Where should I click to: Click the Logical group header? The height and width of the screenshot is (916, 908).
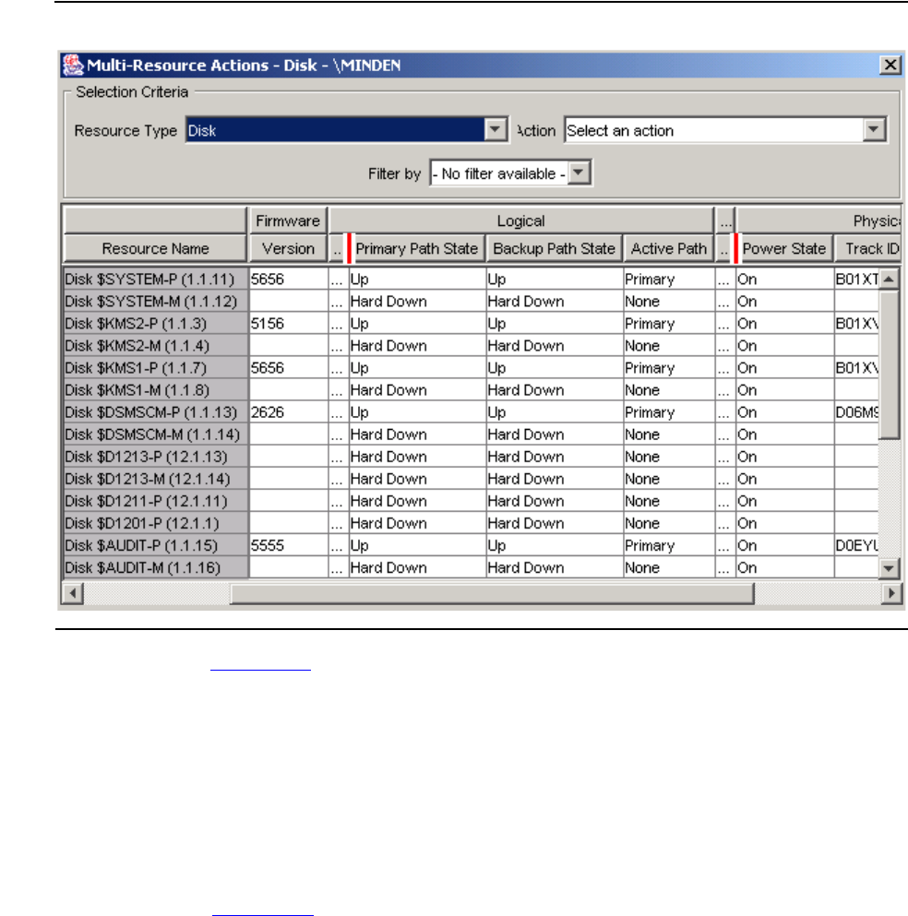tap(521, 220)
